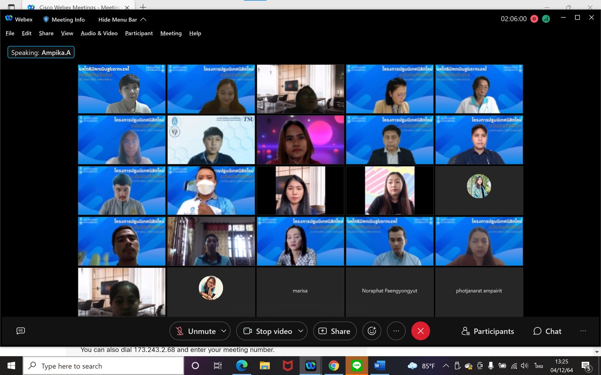Viewport: 601px width, 375px height.
Task: Click the Webex logo in title bar
Action: [x=9, y=19]
